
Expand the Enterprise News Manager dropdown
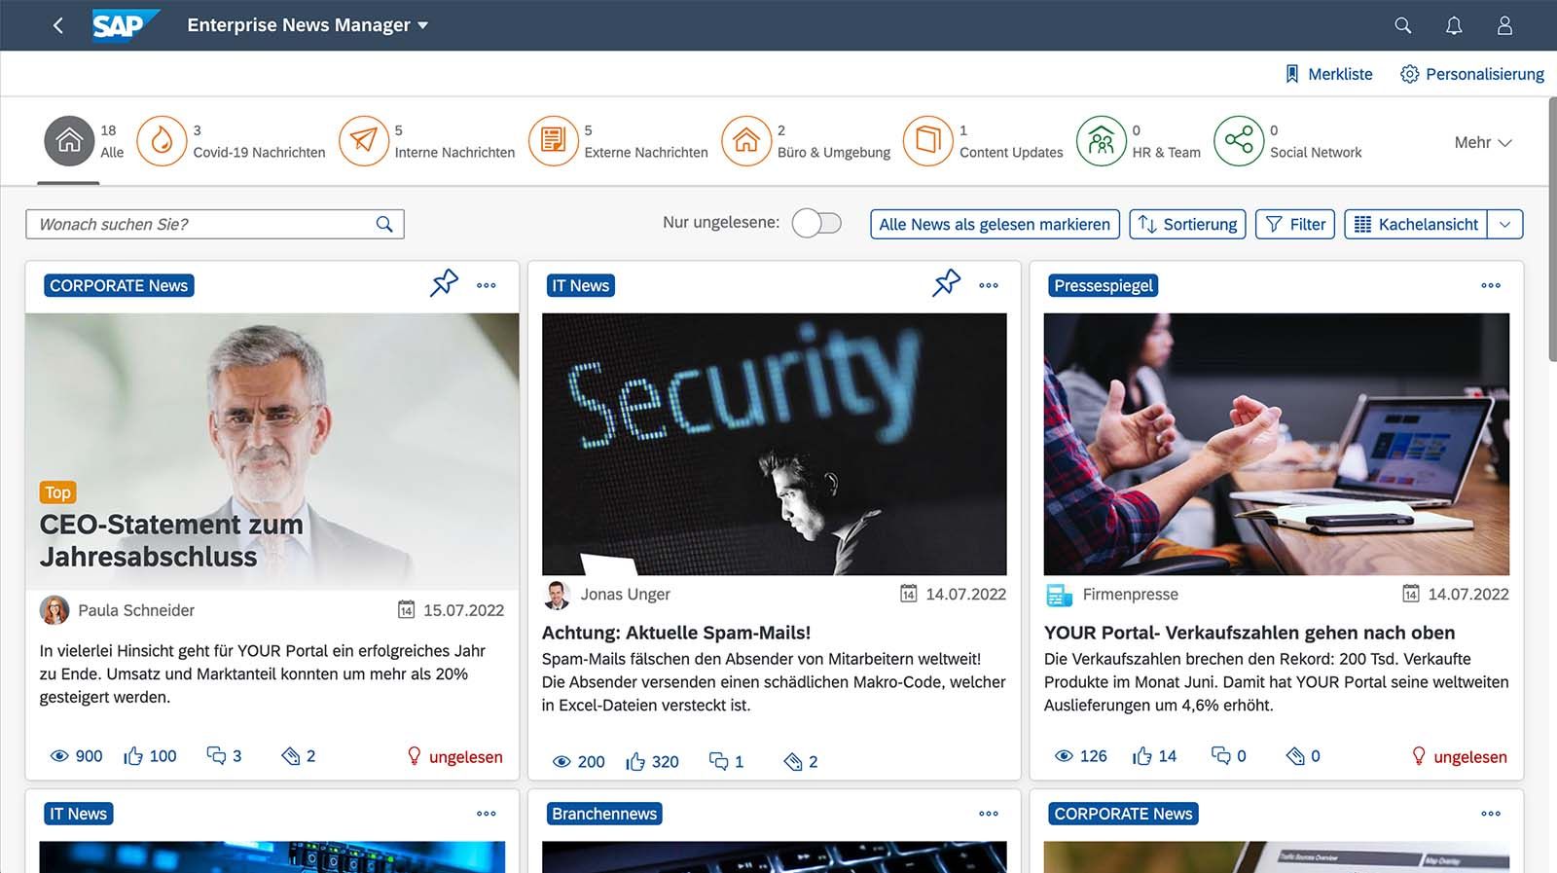(422, 25)
